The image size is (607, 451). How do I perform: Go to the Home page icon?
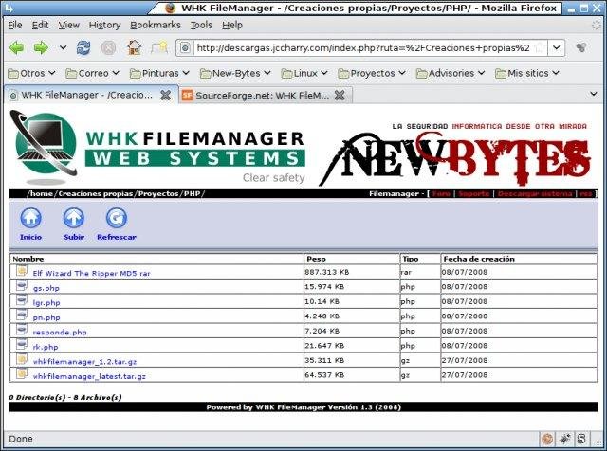point(134,48)
